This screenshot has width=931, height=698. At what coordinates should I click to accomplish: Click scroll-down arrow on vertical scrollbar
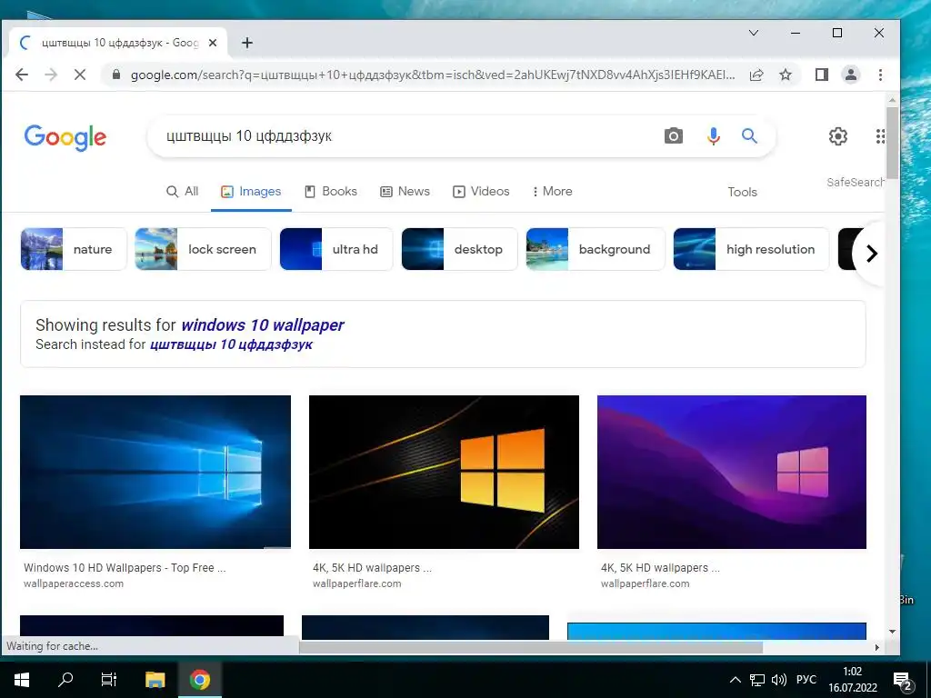tap(892, 632)
